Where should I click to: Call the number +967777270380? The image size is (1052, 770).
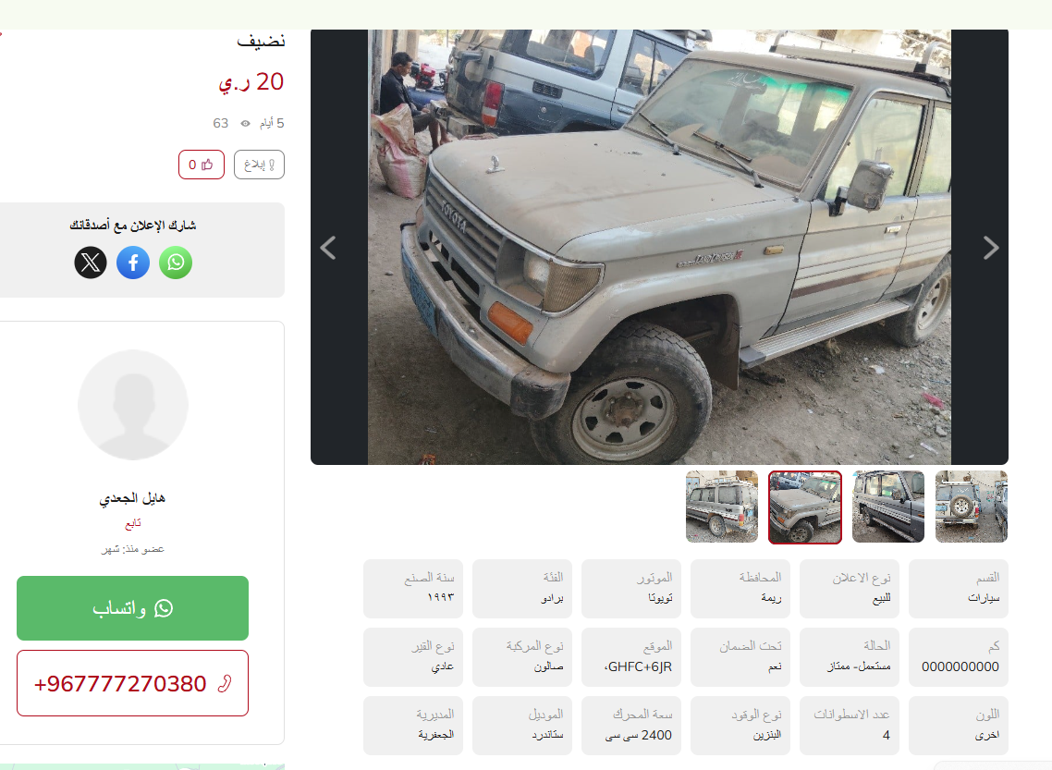coord(133,683)
